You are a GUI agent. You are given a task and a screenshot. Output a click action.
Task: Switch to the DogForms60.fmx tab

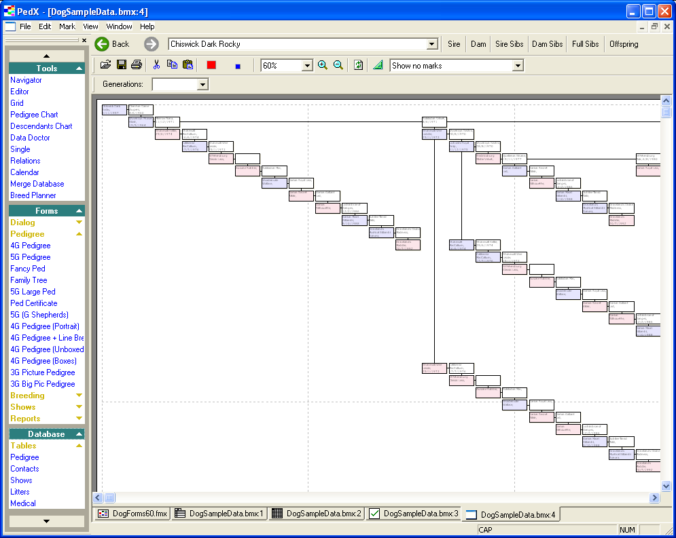pos(132,514)
